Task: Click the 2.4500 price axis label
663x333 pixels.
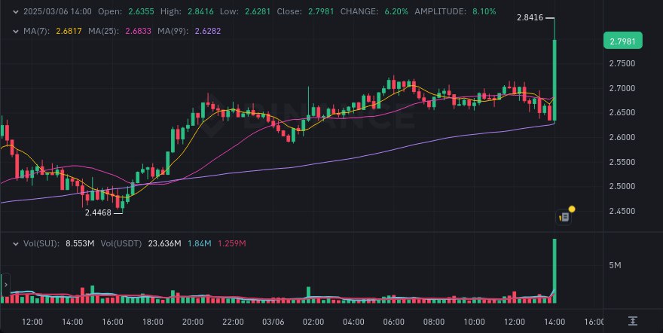Action: coord(622,211)
